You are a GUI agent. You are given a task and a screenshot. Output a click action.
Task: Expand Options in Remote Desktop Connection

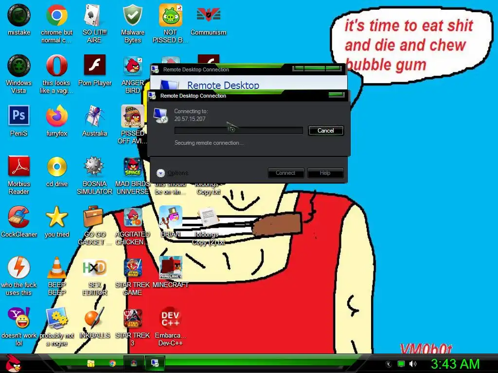[173, 173]
